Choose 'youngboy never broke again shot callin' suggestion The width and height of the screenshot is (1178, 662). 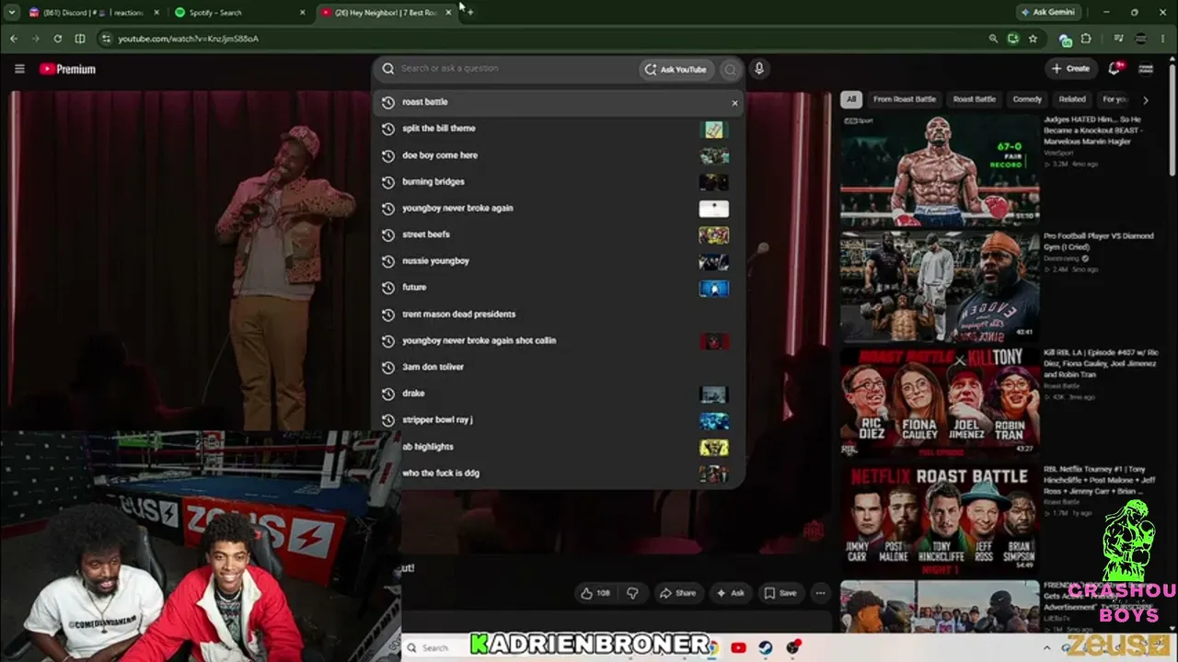pyautogui.click(x=559, y=341)
